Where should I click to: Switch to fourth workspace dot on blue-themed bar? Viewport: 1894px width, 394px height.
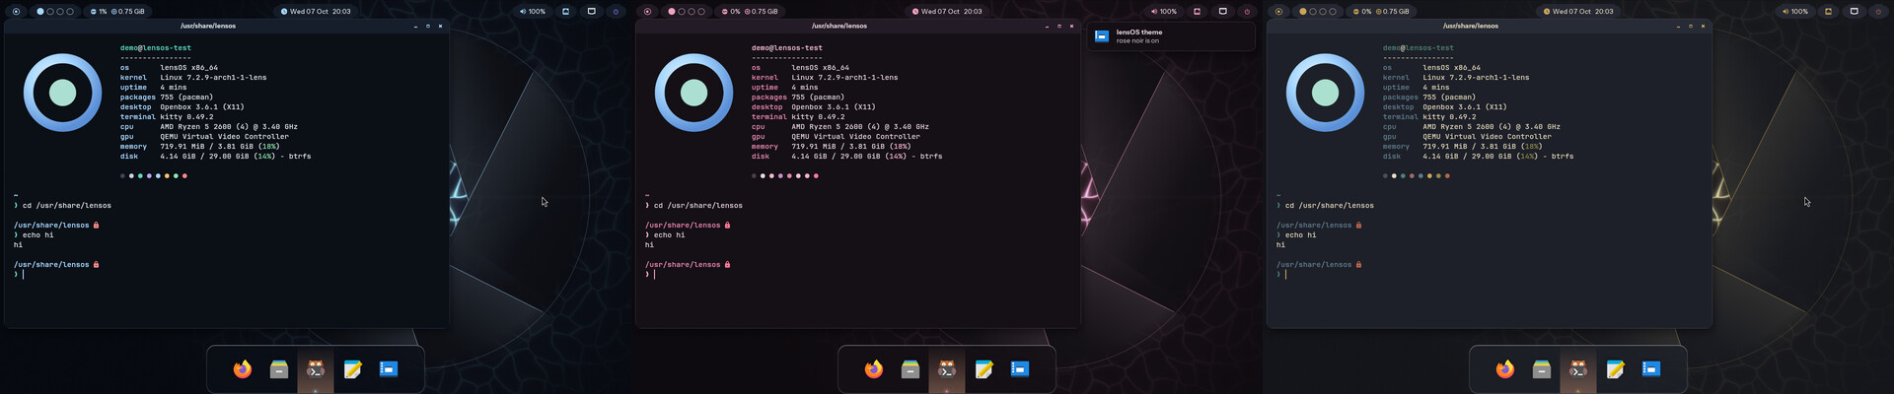(70, 12)
